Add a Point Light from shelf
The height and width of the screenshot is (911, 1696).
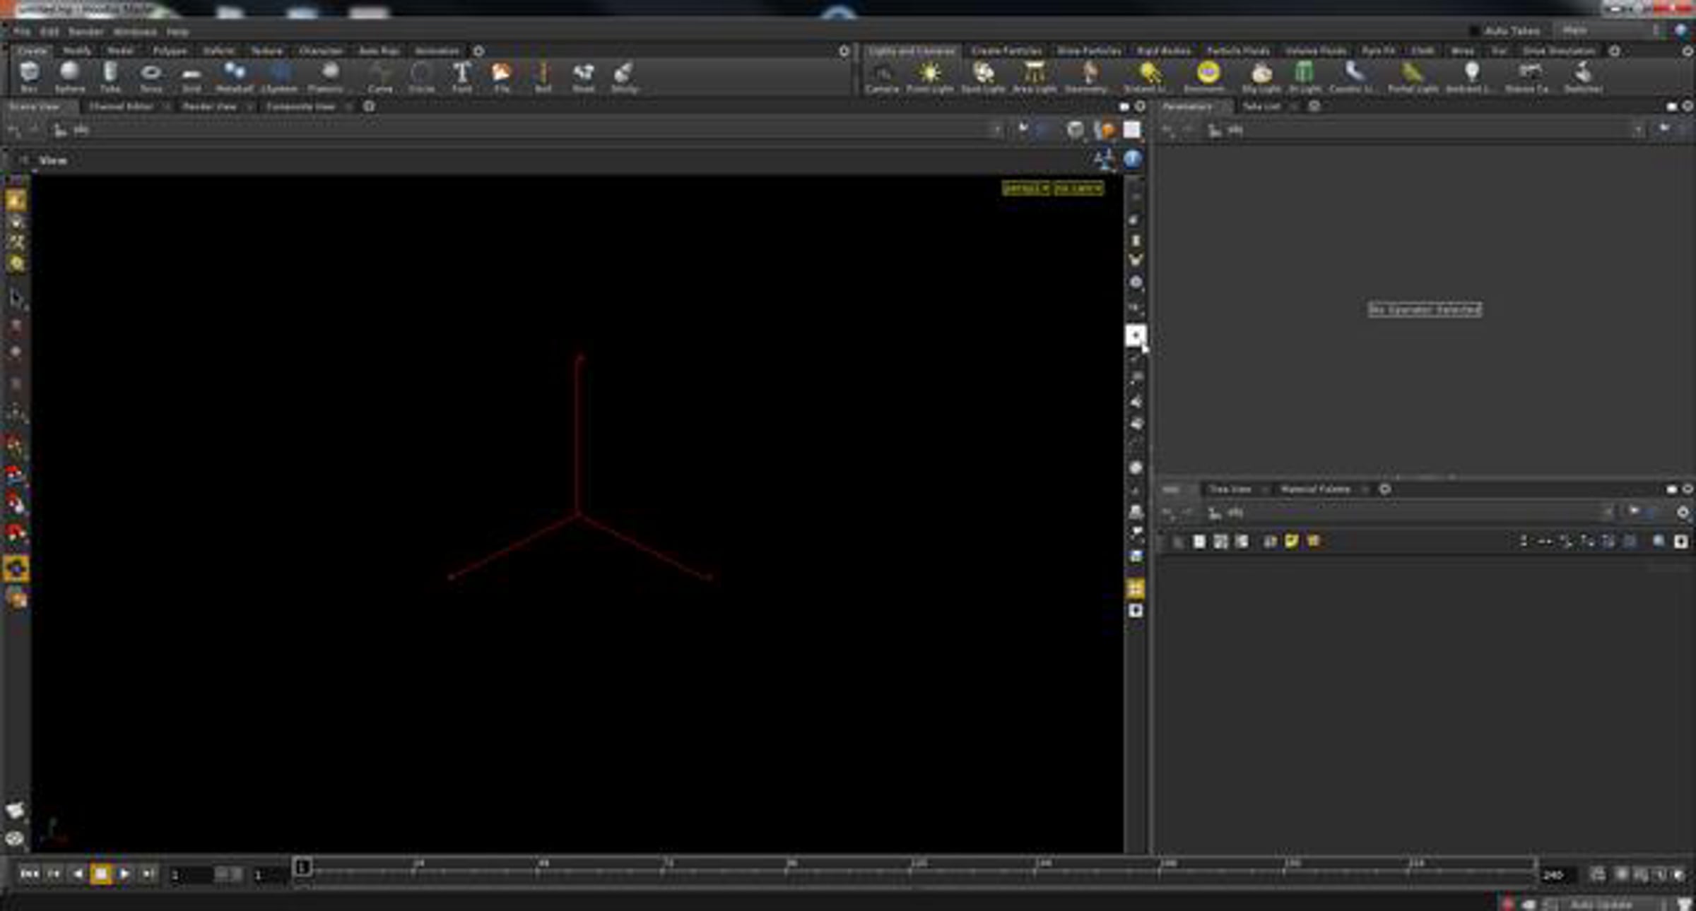pyautogui.click(x=930, y=76)
